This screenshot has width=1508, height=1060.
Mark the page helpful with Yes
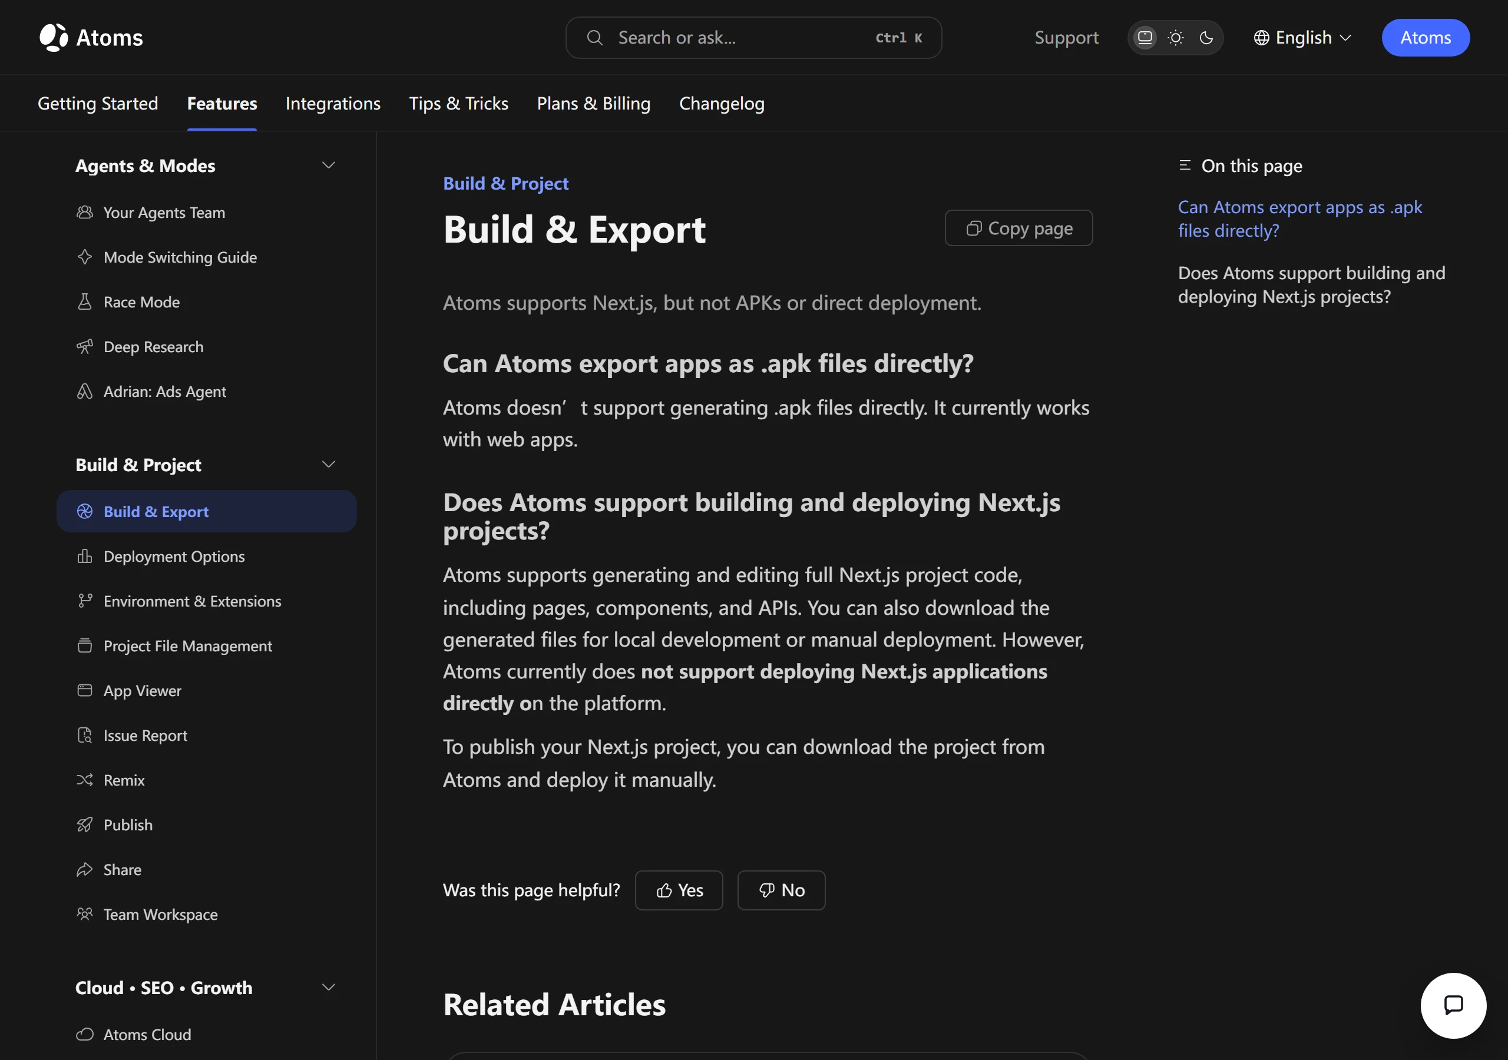[679, 890]
